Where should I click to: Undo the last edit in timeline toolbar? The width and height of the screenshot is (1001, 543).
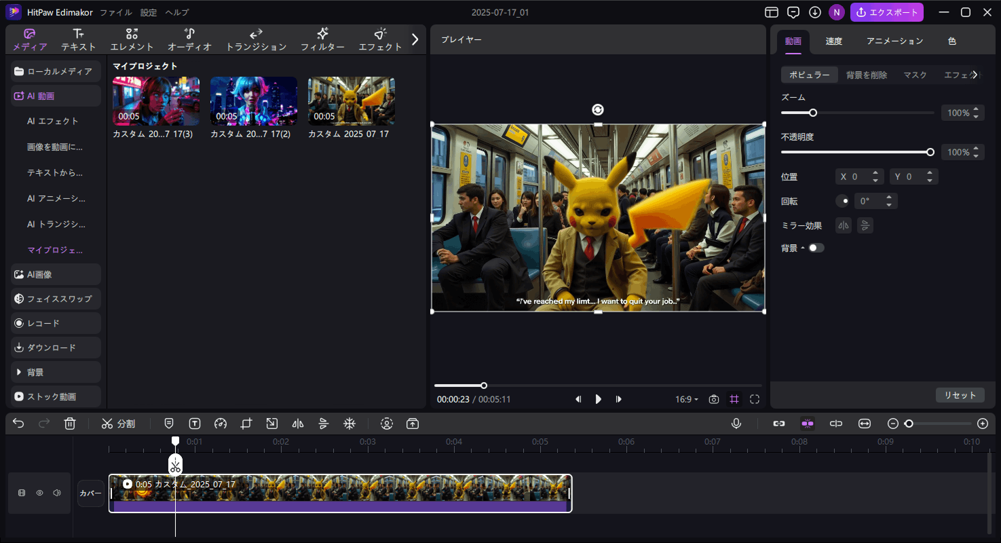point(18,424)
